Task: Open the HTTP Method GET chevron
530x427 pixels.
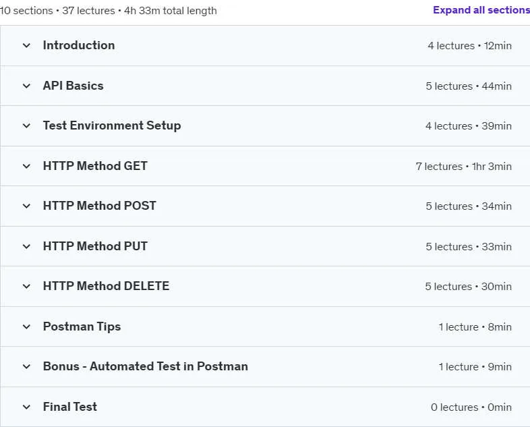Action: point(26,166)
